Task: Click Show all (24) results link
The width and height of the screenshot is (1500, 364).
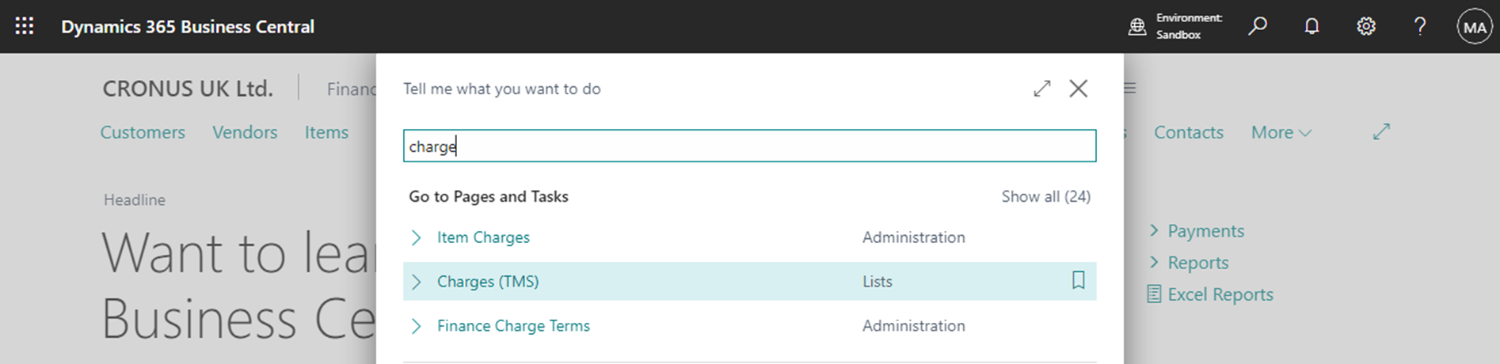Action: [1045, 196]
